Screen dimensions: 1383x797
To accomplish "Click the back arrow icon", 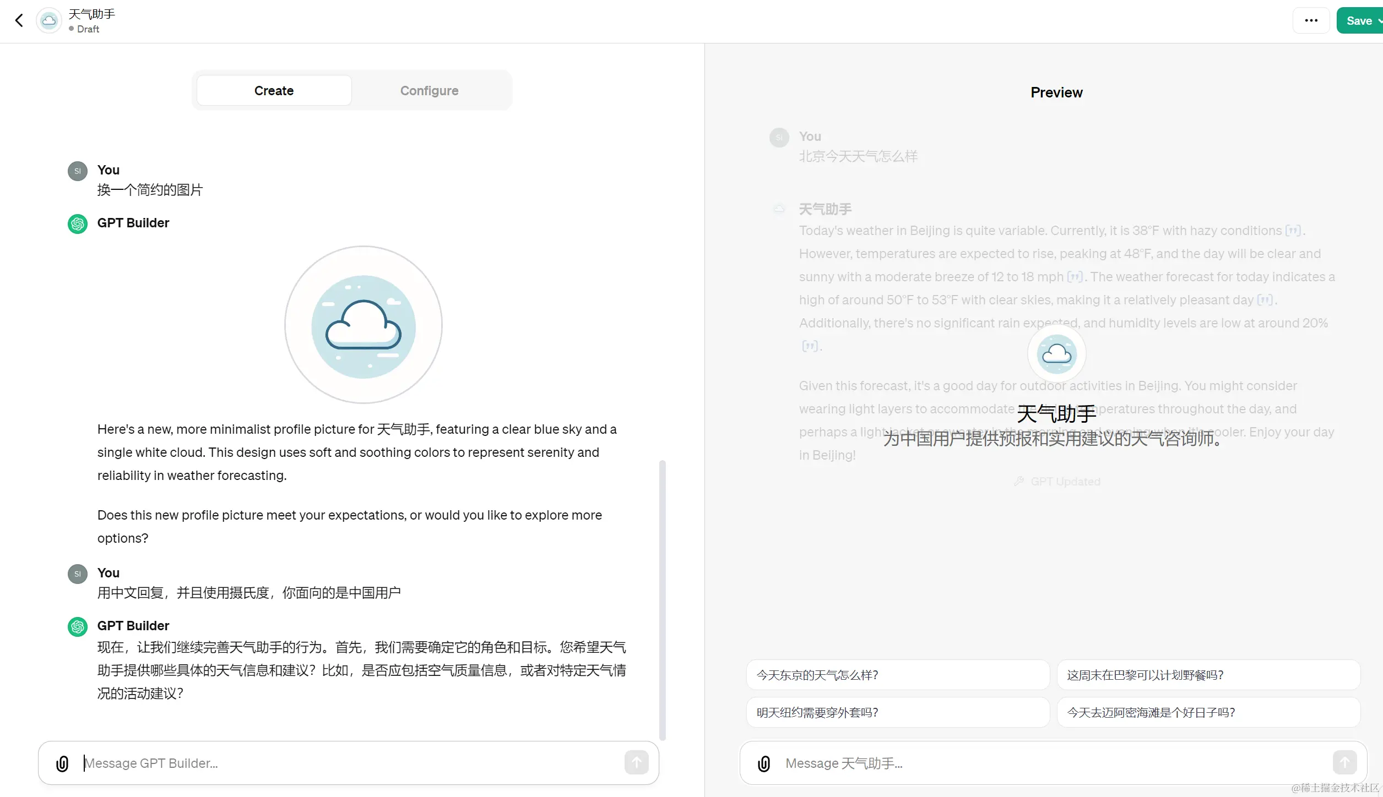I will [x=19, y=21].
